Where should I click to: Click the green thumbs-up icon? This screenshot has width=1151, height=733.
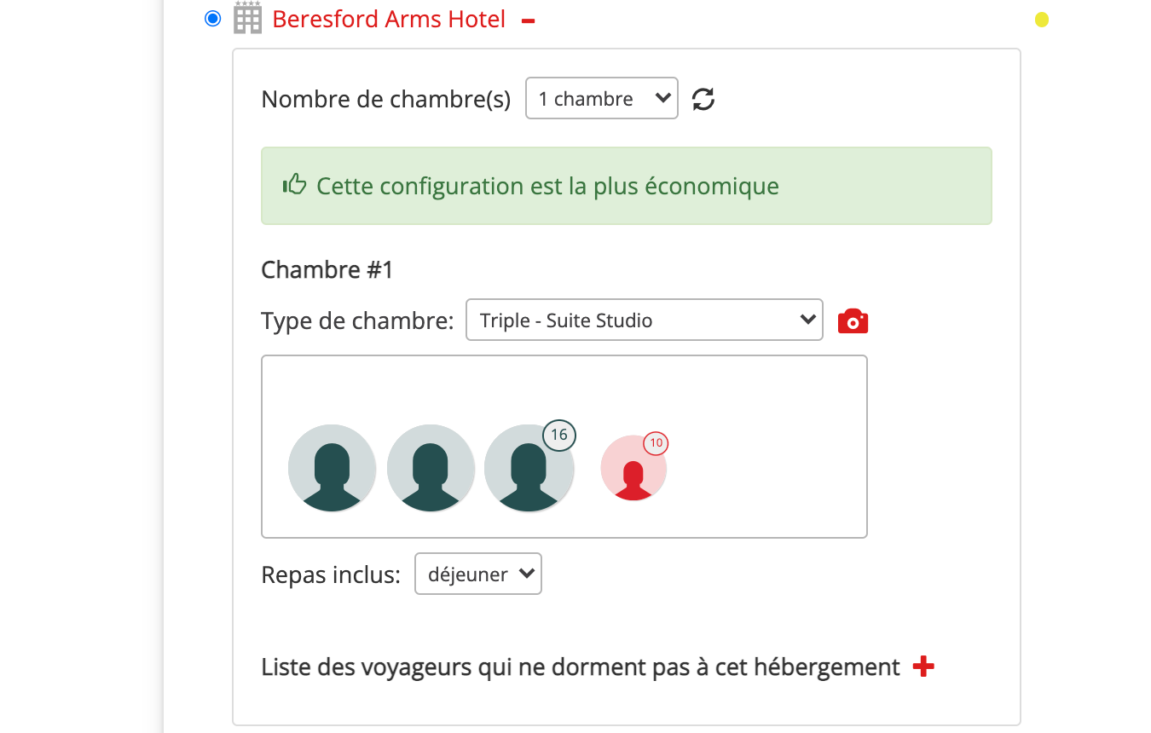tap(294, 184)
